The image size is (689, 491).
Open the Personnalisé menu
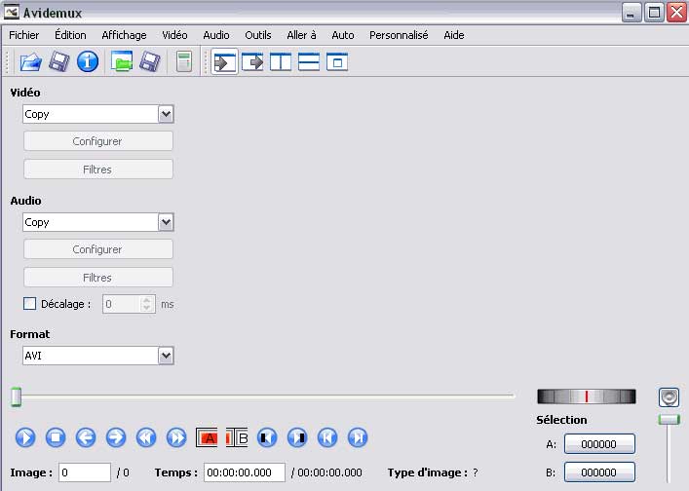pos(399,35)
